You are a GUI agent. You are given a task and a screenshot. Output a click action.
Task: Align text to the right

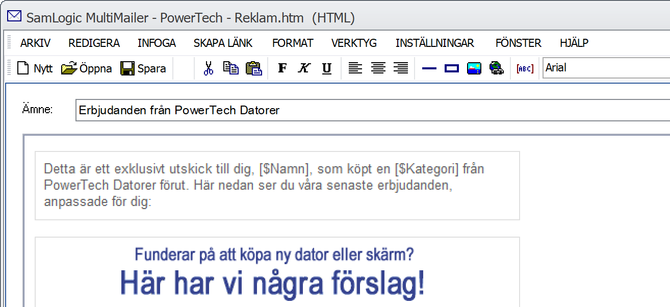pos(401,68)
